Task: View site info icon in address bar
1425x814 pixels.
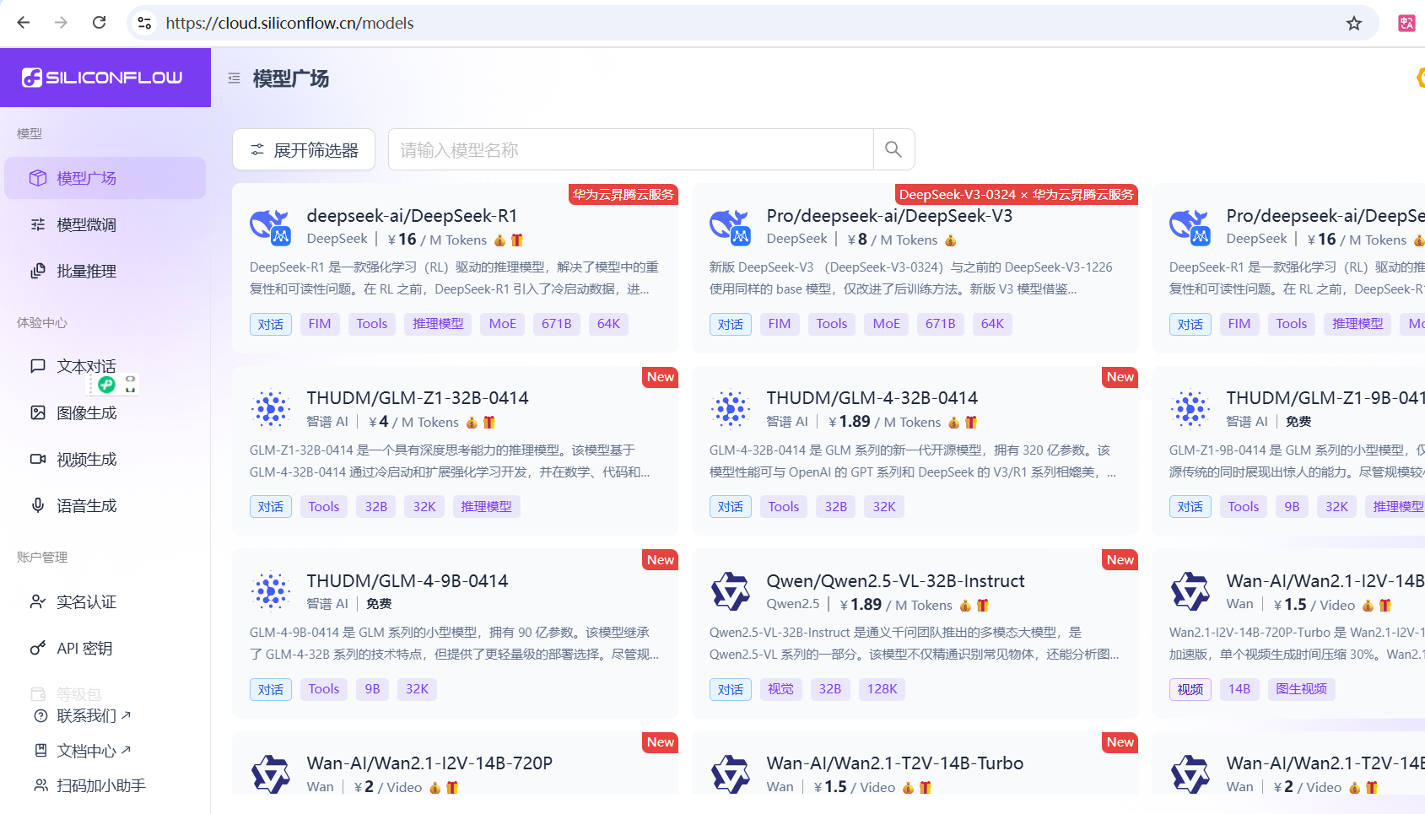Action: (x=145, y=23)
